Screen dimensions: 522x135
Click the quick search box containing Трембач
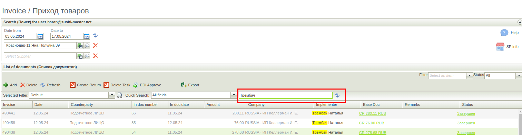click(x=285, y=95)
